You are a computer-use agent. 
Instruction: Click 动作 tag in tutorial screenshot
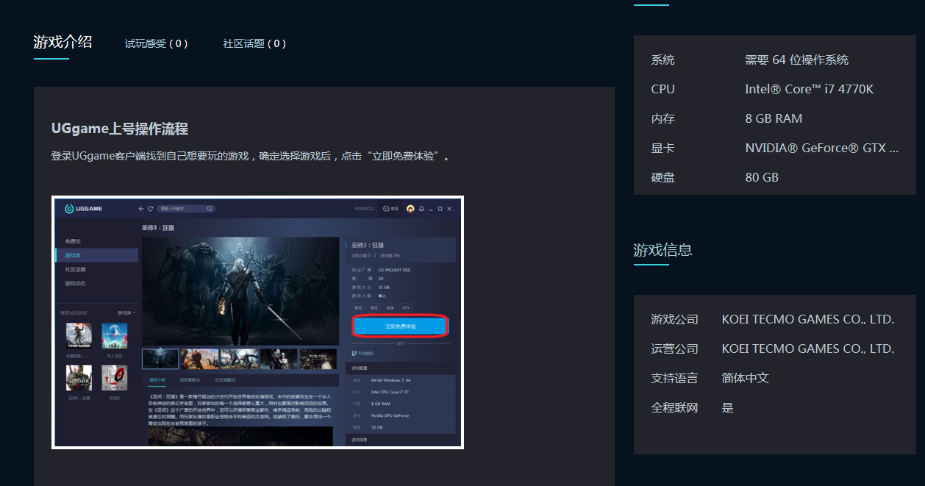(x=407, y=307)
